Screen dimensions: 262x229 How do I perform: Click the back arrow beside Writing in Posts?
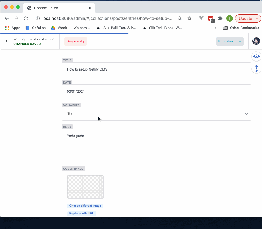point(7,41)
